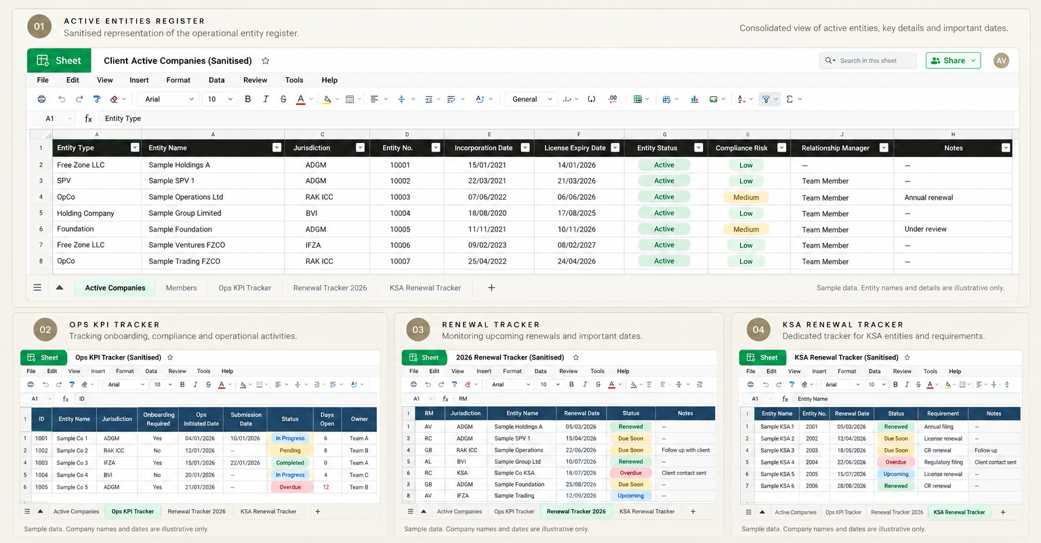
Task: Undo the last action in Client Active Companies sheet
Action: [x=62, y=99]
